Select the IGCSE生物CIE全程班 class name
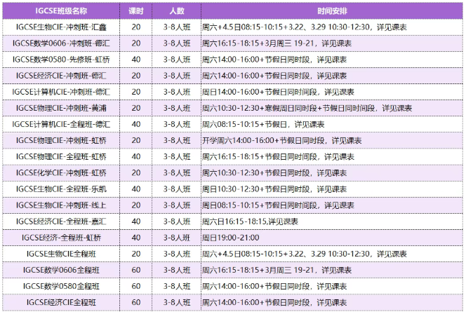 pos(61,254)
